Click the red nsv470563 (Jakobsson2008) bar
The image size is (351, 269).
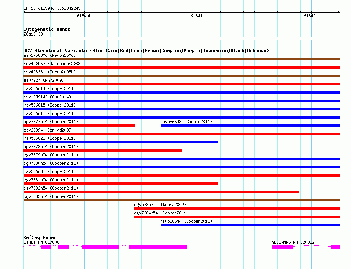tap(181, 68)
